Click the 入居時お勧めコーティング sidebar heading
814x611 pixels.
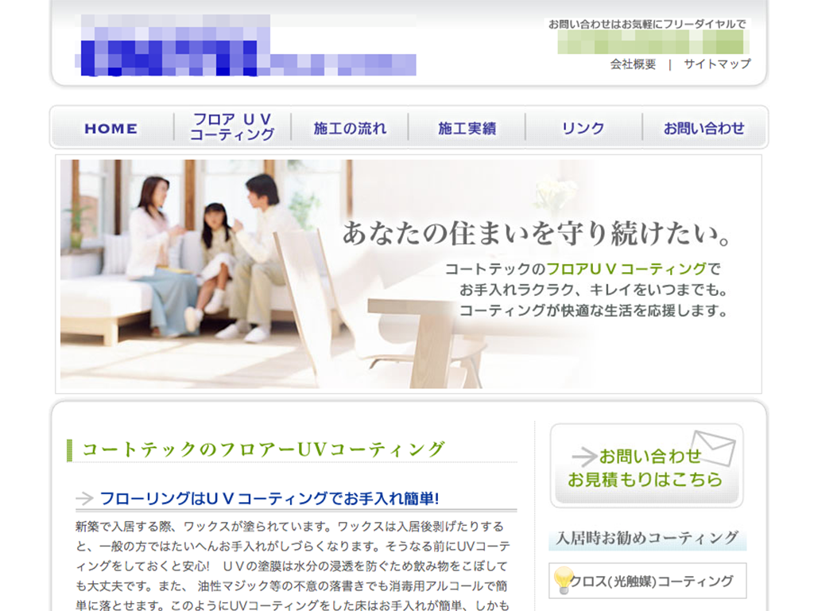[647, 538]
